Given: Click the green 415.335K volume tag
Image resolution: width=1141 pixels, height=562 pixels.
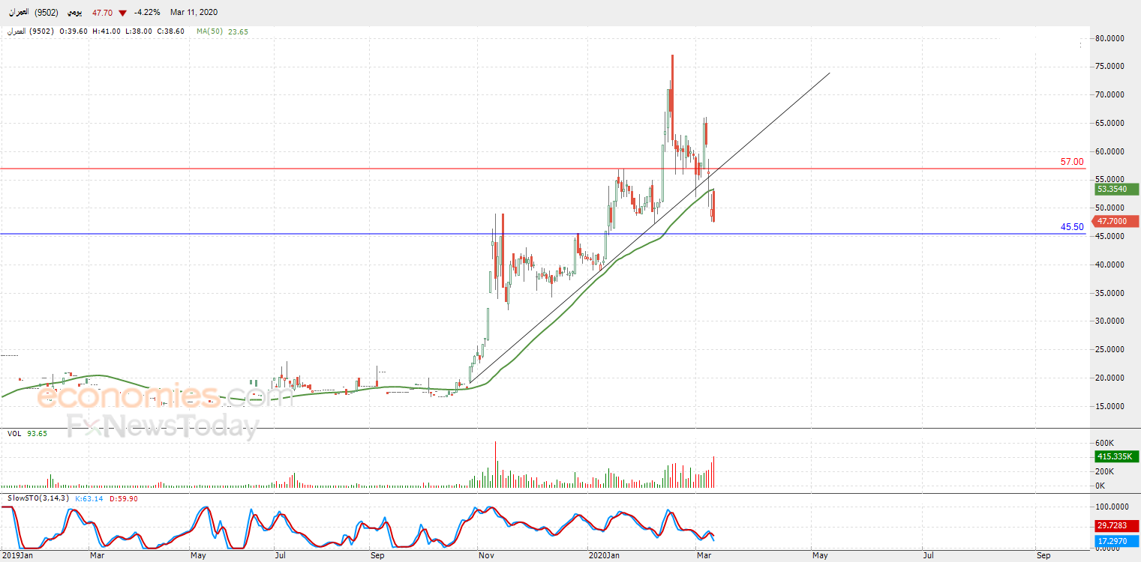Looking at the screenshot, I should click(1116, 456).
